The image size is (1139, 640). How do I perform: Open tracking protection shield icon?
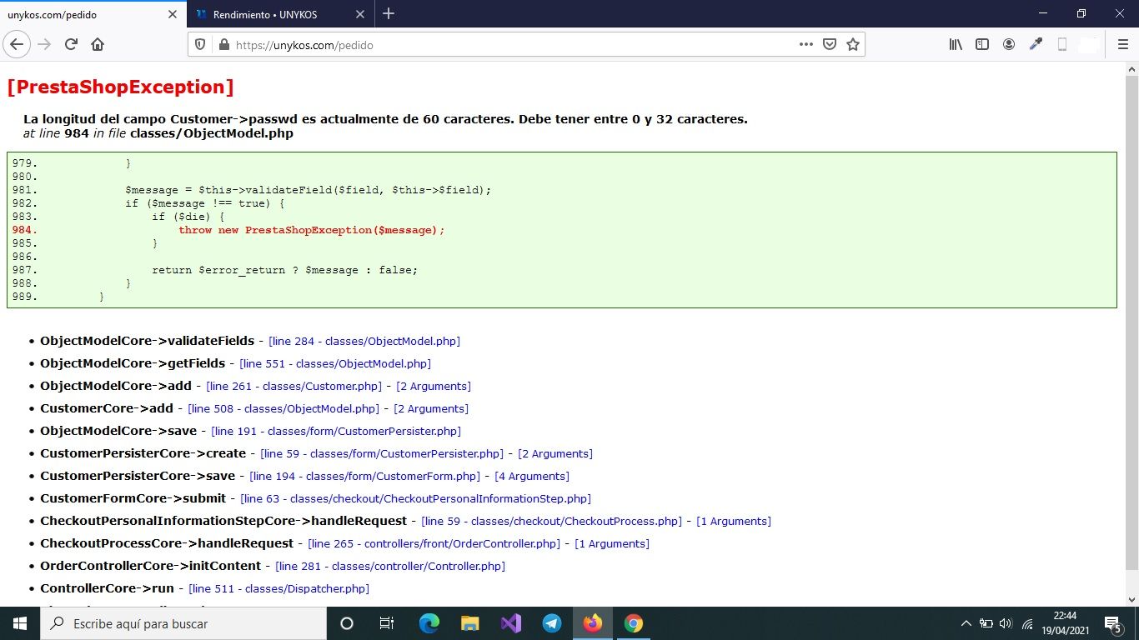(x=200, y=45)
